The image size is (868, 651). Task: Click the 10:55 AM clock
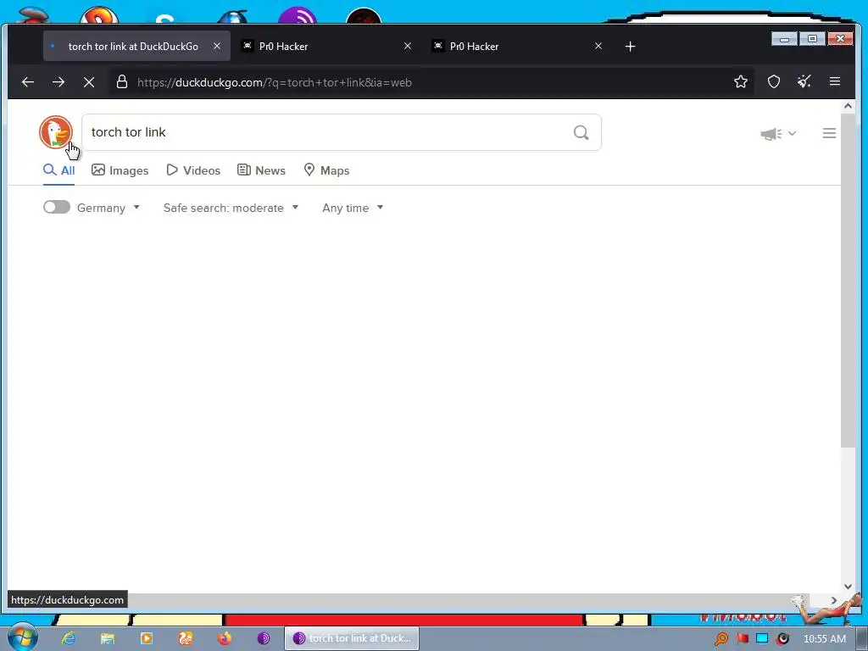(824, 639)
